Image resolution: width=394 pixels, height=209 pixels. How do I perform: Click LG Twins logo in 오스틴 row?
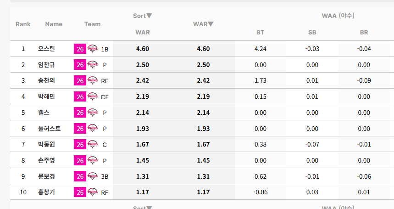pos(92,49)
